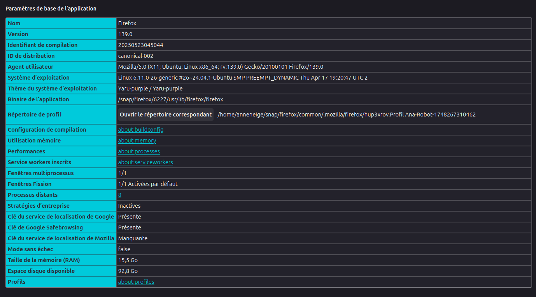
Task: Click the 'Identifiant de compilation' label
Action: click(x=43, y=45)
